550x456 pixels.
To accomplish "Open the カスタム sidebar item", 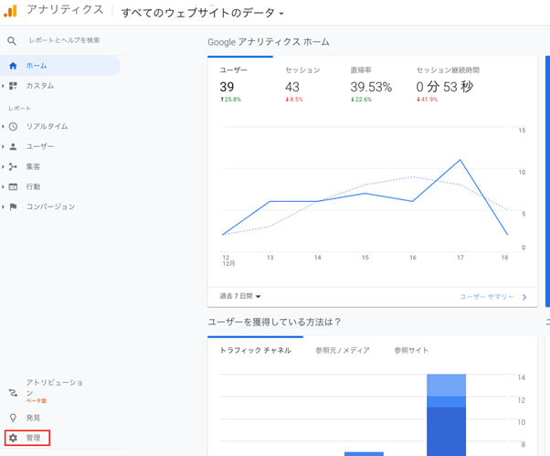I will pyautogui.click(x=40, y=86).
